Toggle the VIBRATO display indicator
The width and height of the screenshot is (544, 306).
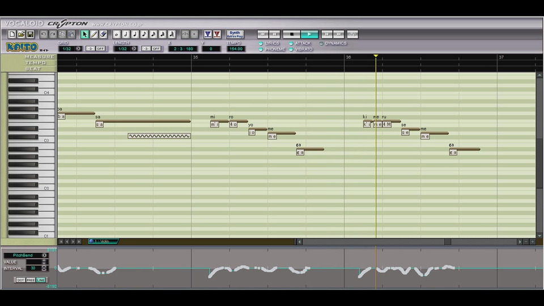click(291, 49)
